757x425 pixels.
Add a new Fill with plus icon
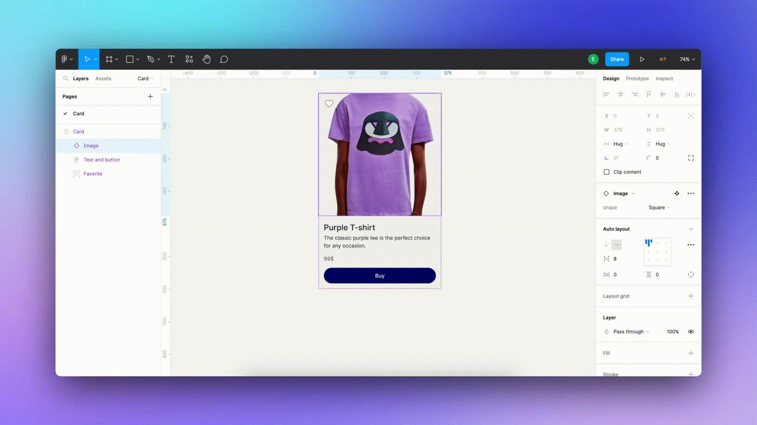click(x=691, y=353)
